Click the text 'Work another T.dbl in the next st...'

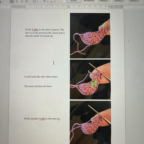tap(43, 119)
